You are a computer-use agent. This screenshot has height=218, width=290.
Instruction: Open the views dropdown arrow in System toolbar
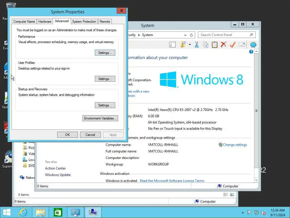click(x=190, y=45)
